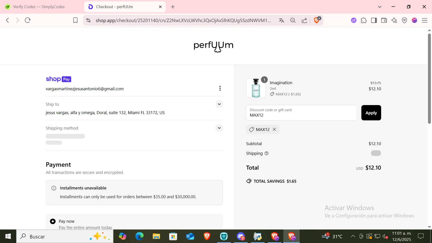This screenshot has height=243, width=432.
Task: Apply the discount code
Action: click(x=371, y=113)
